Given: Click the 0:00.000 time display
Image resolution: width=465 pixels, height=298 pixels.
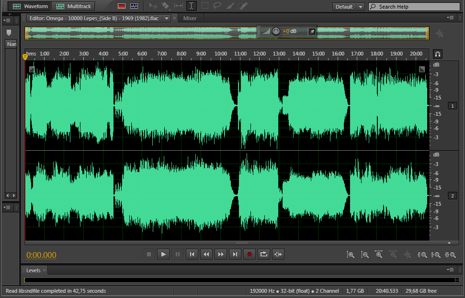Looking at the screenshot, I should [x=41, y=255].
